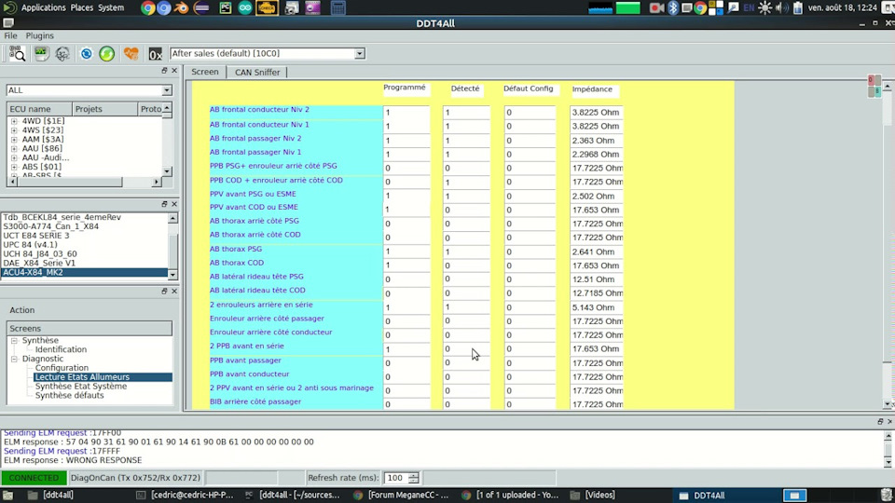The height and width of the screenshot is (503, 895).
Task: Launch PyCharm from the top panel
Action: click(226, 8)
